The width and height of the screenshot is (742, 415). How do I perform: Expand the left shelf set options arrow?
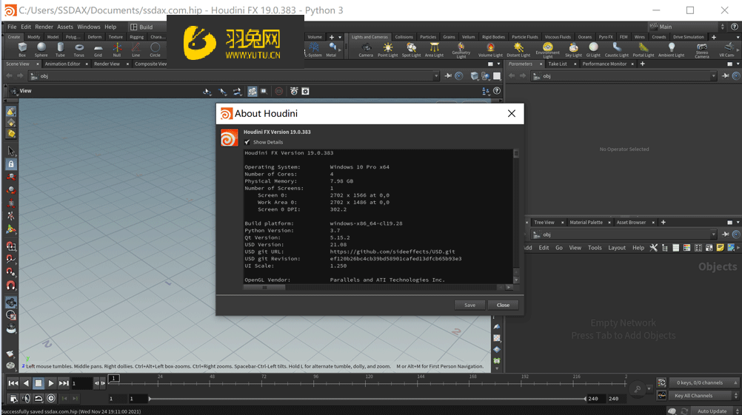340,37
